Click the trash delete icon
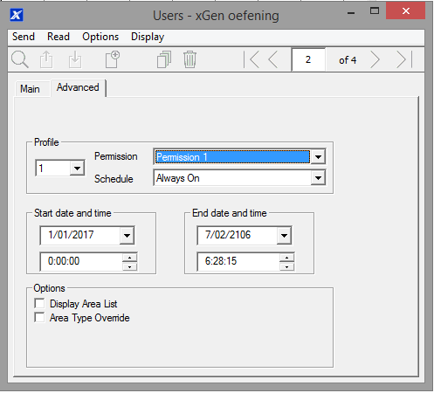Image resolution: width=434 pixels, height=393 pixels. point(189,59)
